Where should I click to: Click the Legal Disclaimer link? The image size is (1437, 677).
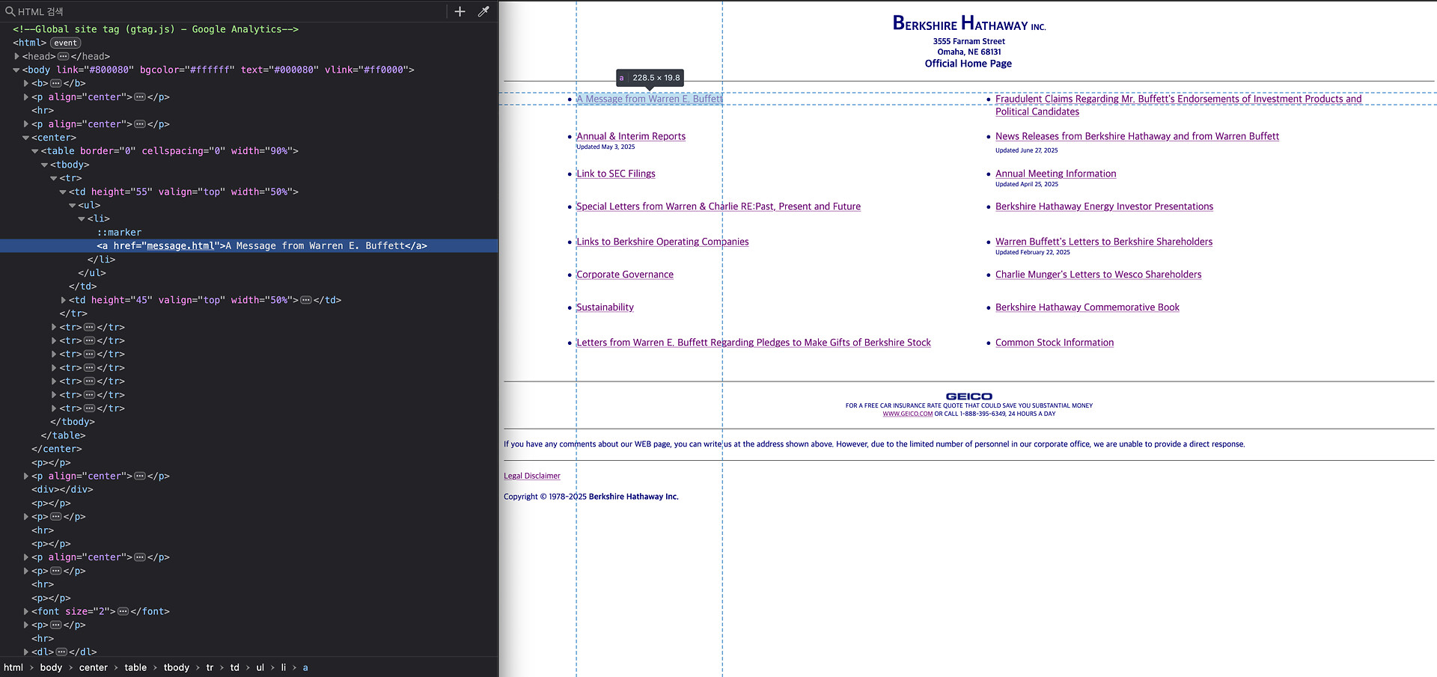[x=531, y=476]
